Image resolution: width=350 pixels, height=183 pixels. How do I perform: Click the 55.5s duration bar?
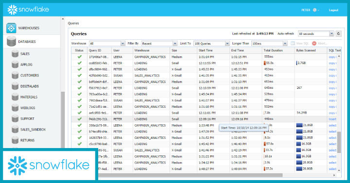265,63
